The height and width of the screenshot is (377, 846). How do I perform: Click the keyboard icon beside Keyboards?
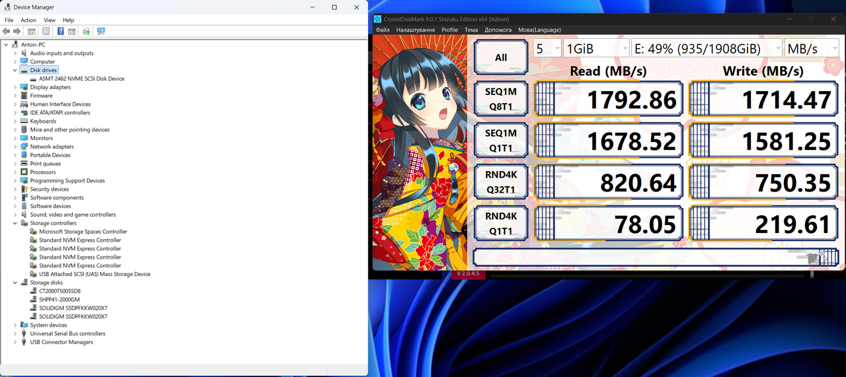24,121
